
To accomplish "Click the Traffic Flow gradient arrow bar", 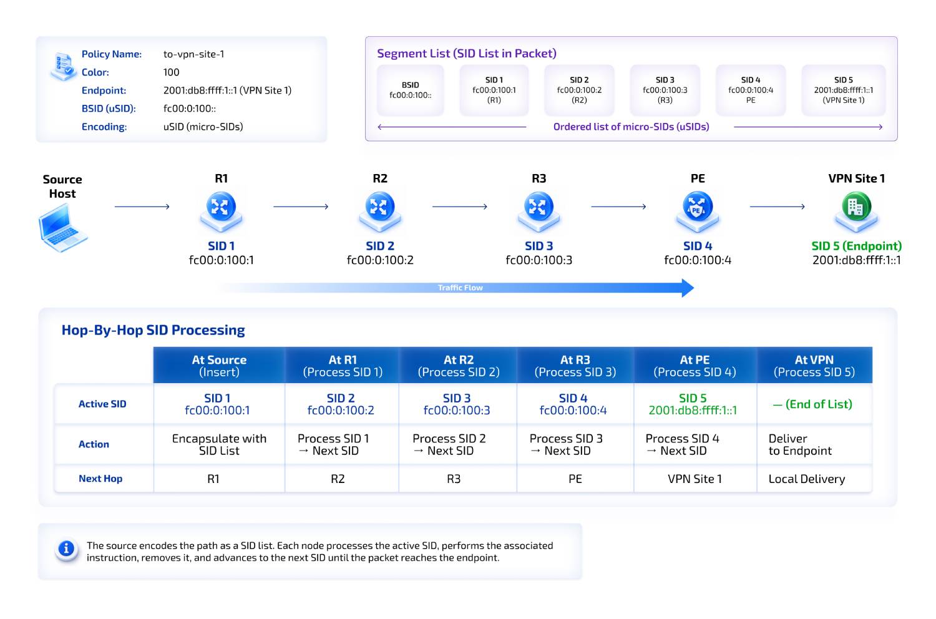I will point(456,288).
